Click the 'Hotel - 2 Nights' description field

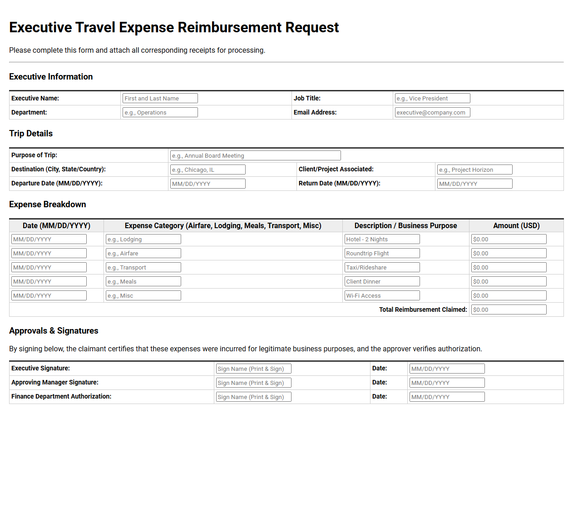pos(382,239)
